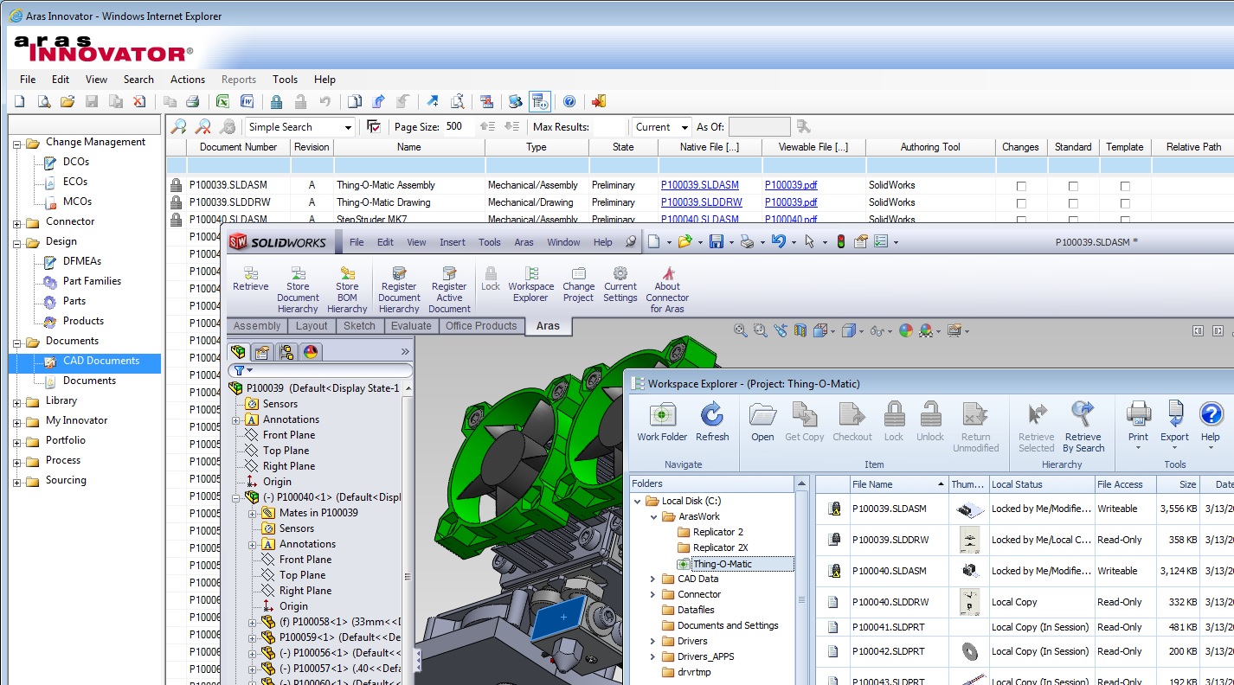Screen dimensions: 1234x685
Task: Click the logout door icon in Aras toolbar
Action: click(x=599, y=101)
